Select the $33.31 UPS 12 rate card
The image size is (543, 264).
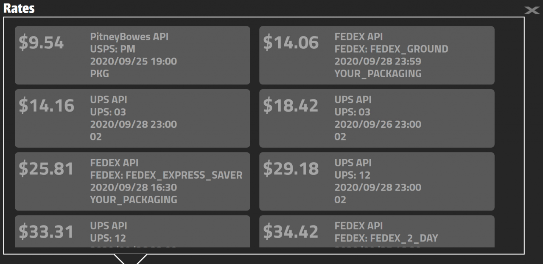pyautogui.click(x=132, y=232)
